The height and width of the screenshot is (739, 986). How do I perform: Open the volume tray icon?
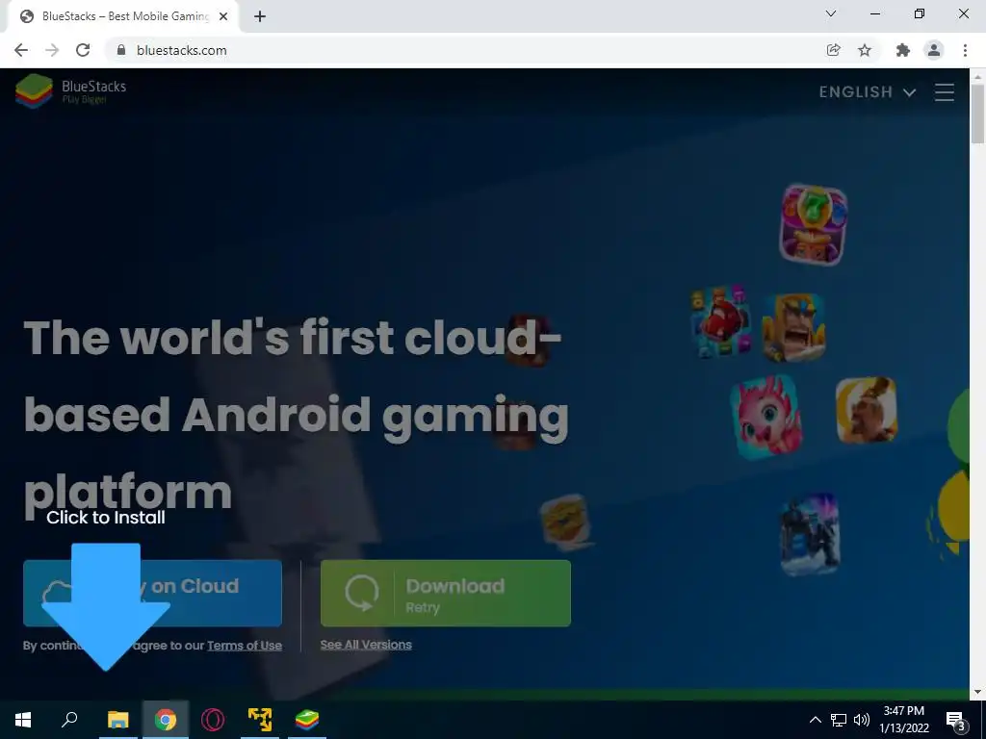coord(862,720)
